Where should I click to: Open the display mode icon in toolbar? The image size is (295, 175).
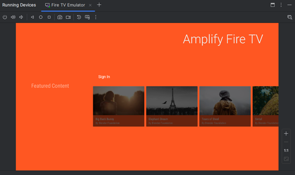87,17
